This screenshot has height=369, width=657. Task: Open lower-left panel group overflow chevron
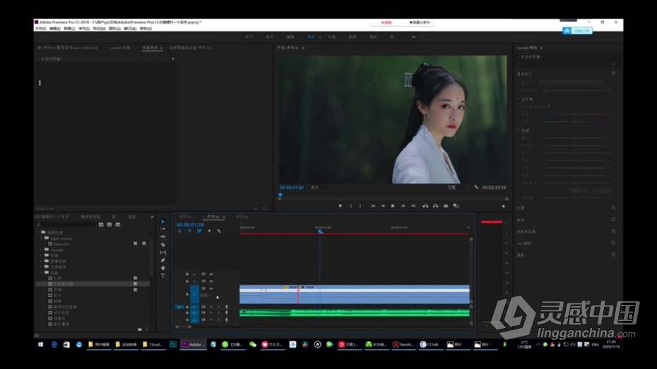152,217
